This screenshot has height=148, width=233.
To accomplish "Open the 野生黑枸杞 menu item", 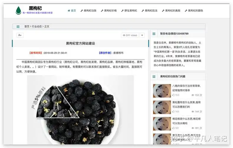I will click(x=129, y=11).
